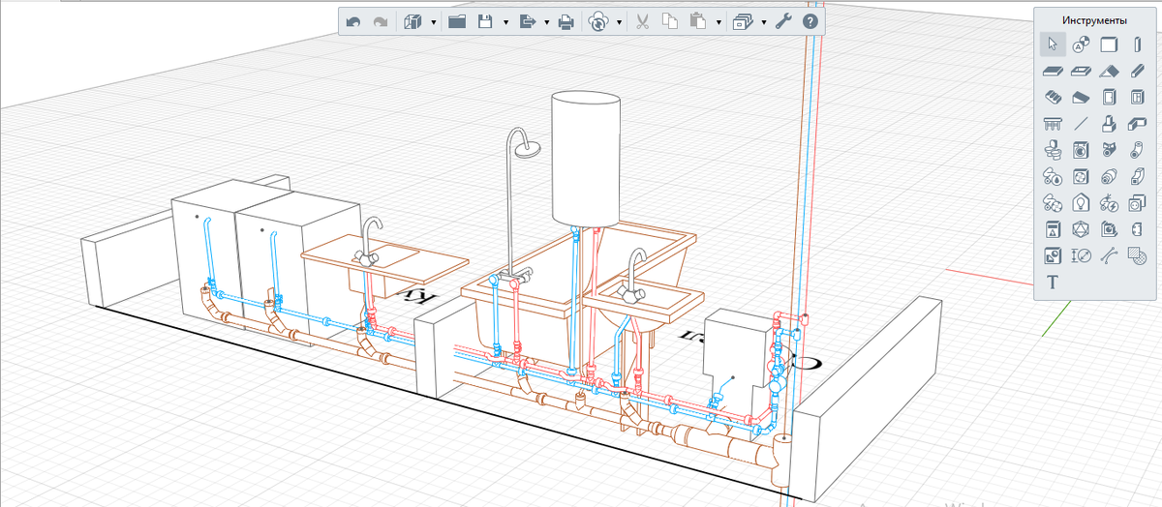Expand the dropdown arrow next to paste
Viewport: 1162px width, 507px height.
click(718, 21)
